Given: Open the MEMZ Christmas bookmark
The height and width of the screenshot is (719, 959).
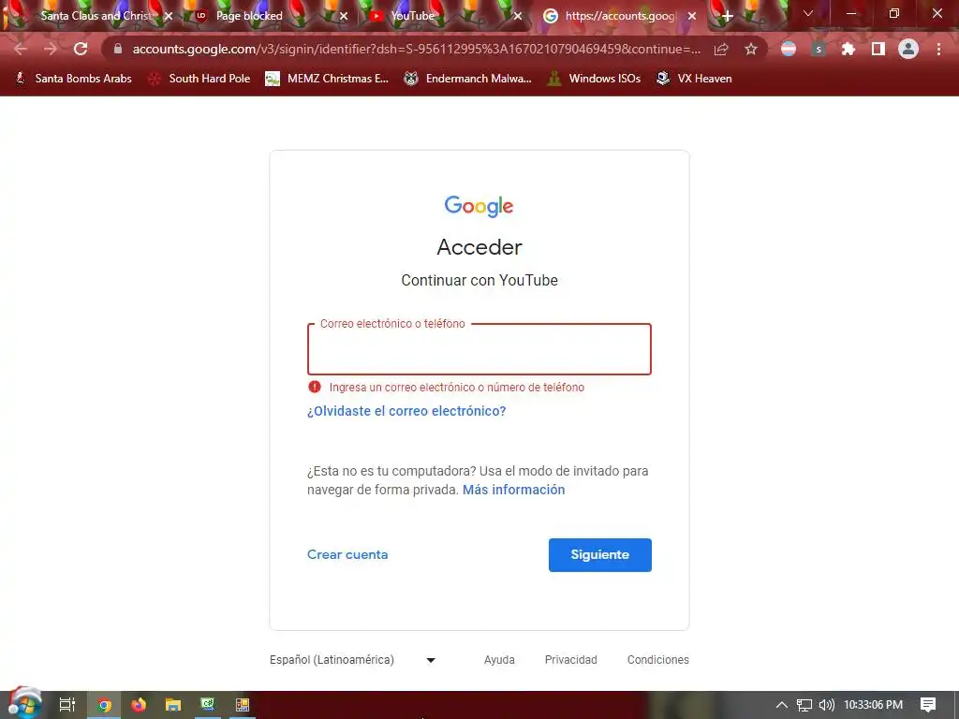Looking at the screenshot, I should (x=327, y=79).
